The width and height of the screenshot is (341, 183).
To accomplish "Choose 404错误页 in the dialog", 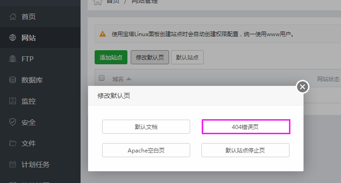I will pos(245,127).
